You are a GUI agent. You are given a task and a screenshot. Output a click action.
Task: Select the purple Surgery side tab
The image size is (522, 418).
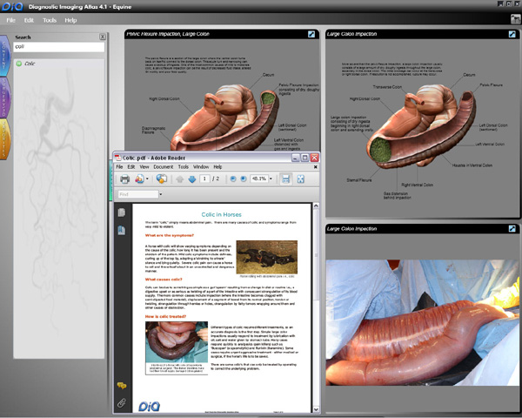point(4,98)
